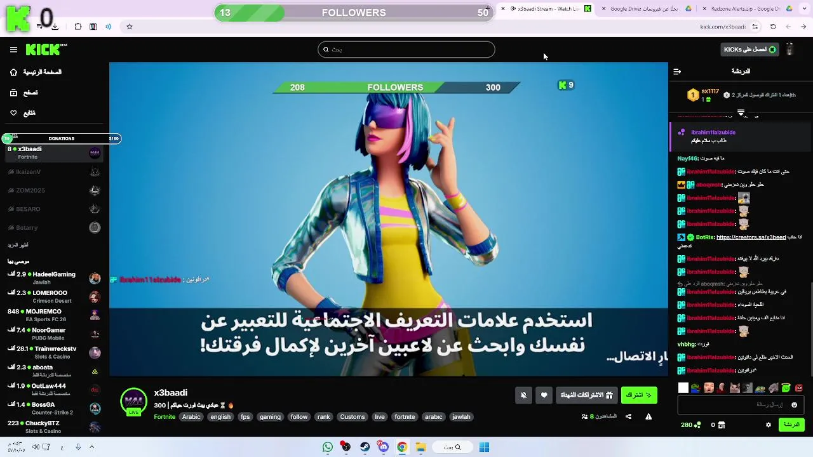Image resolution: width=813 pixels, height=457 pixels.
Task: Expand pinned gift leaderboard chevron in chat
Action: [741, 112]
